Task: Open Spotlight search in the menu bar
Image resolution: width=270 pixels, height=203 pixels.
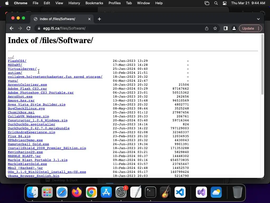Action: [216, 3]
